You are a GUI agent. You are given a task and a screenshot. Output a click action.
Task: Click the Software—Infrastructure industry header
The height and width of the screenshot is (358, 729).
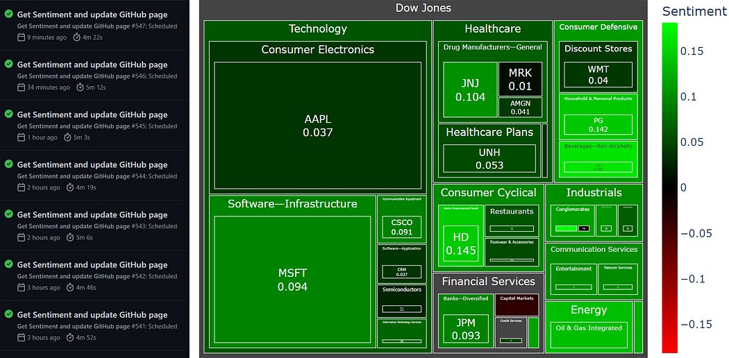click(292, 204)
